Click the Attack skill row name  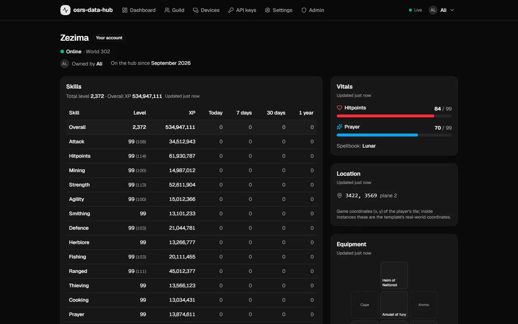point(77,141)
